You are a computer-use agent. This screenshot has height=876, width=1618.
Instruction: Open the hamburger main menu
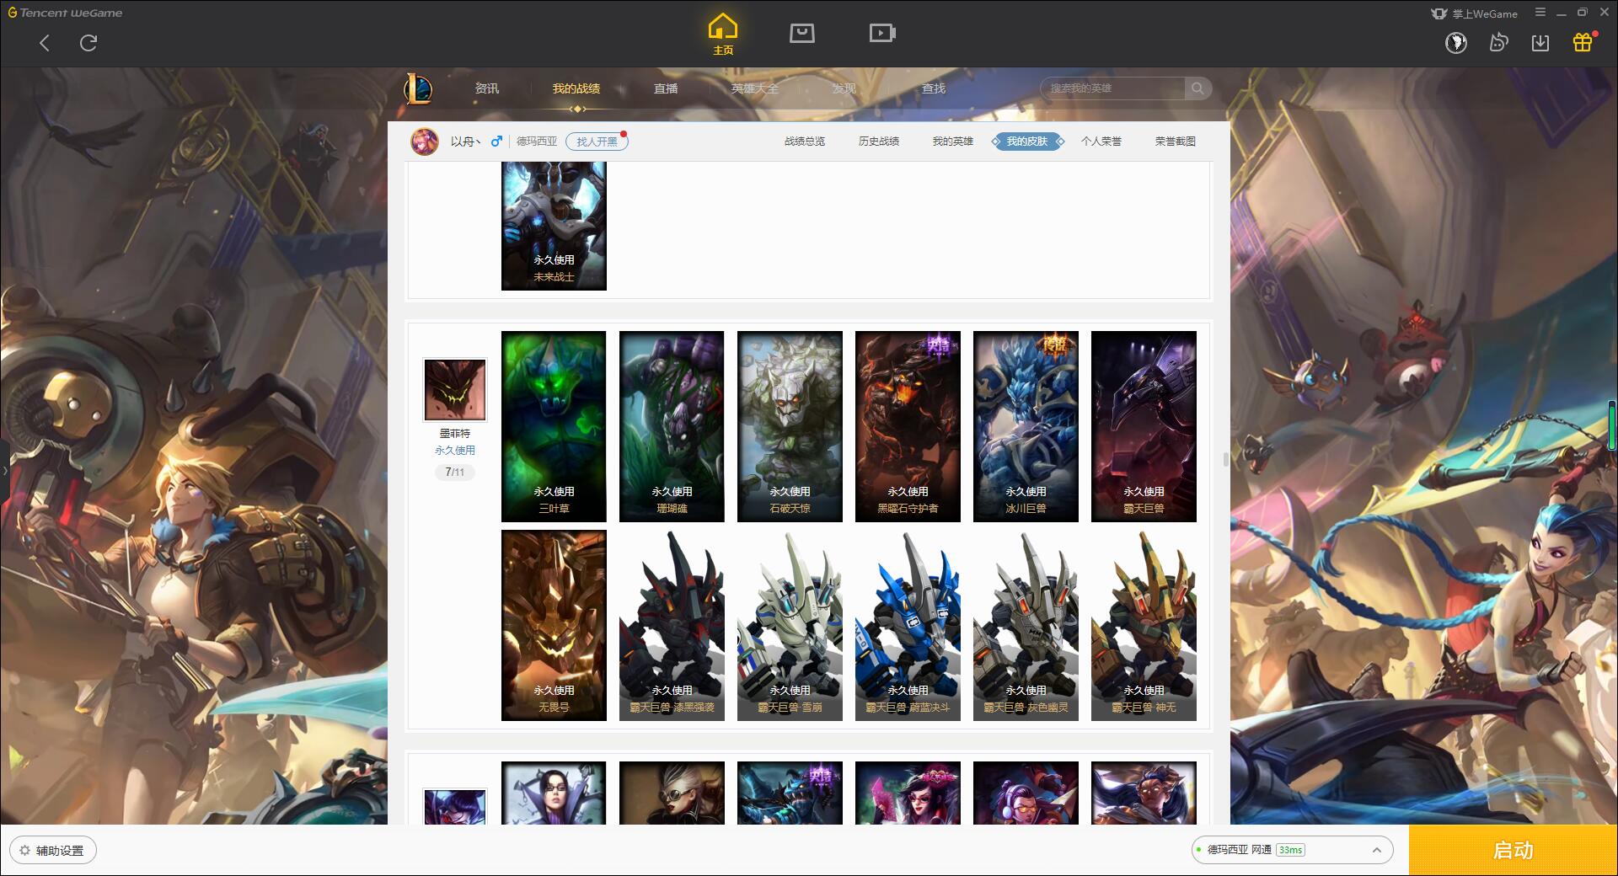(1540, 13)
